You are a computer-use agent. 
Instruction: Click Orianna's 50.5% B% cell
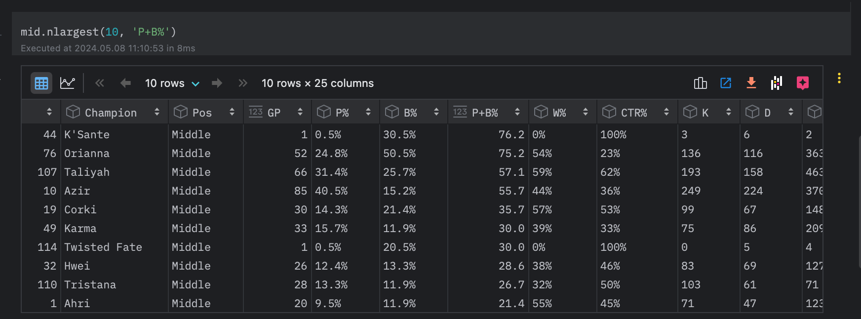coord(414,153)
